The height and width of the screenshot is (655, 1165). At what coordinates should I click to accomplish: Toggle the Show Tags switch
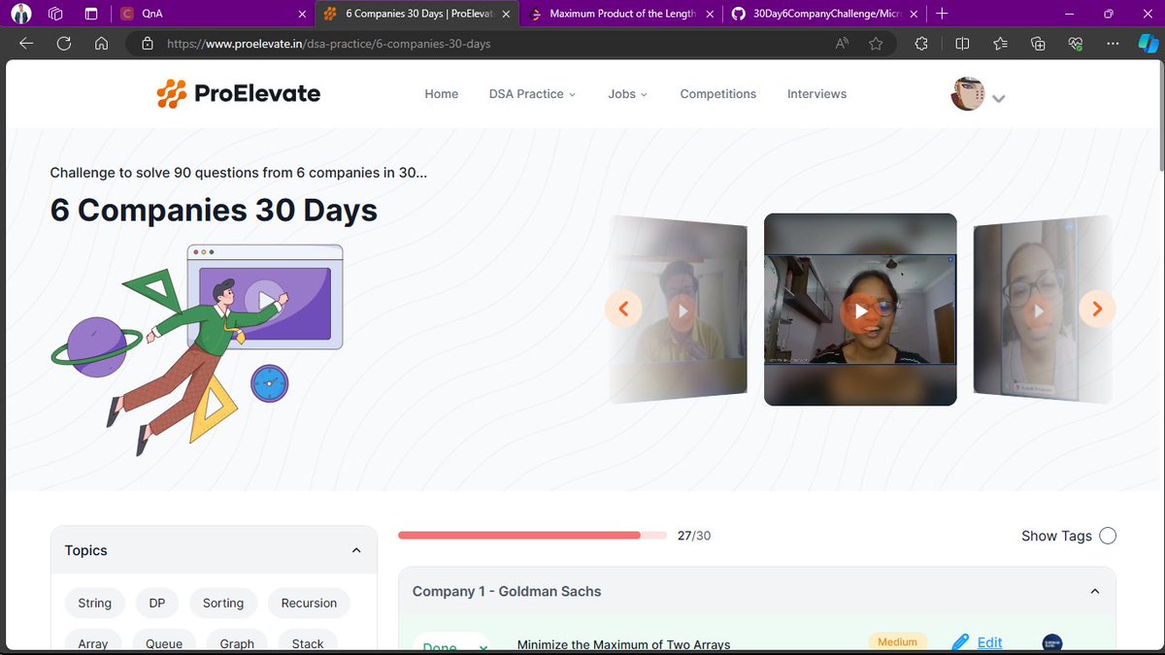click(x=1108, y=535)
